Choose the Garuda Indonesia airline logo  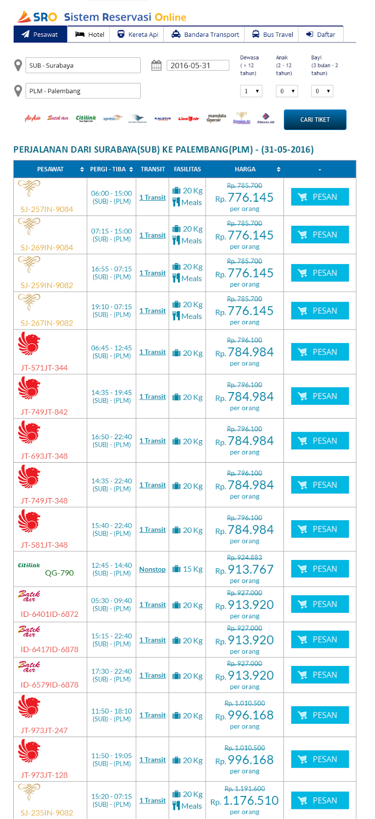click(x=137, y=119)
